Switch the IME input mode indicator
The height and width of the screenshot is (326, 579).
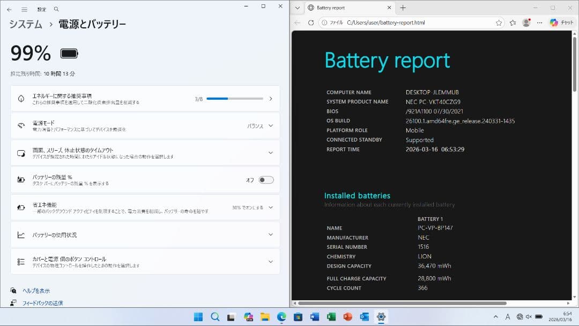click(508, 316)
